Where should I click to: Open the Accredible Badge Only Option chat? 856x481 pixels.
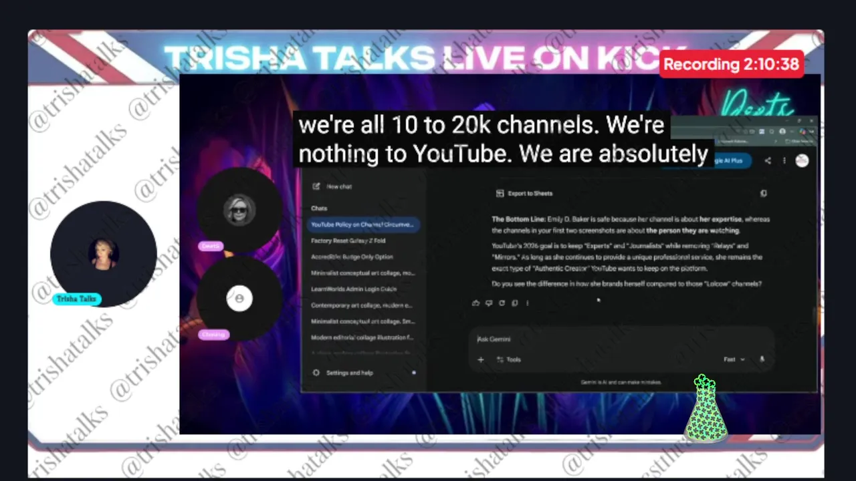tap(352, 257)
